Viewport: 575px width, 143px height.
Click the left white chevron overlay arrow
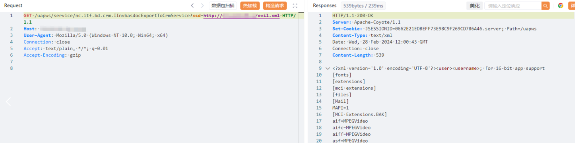point(8,102)
